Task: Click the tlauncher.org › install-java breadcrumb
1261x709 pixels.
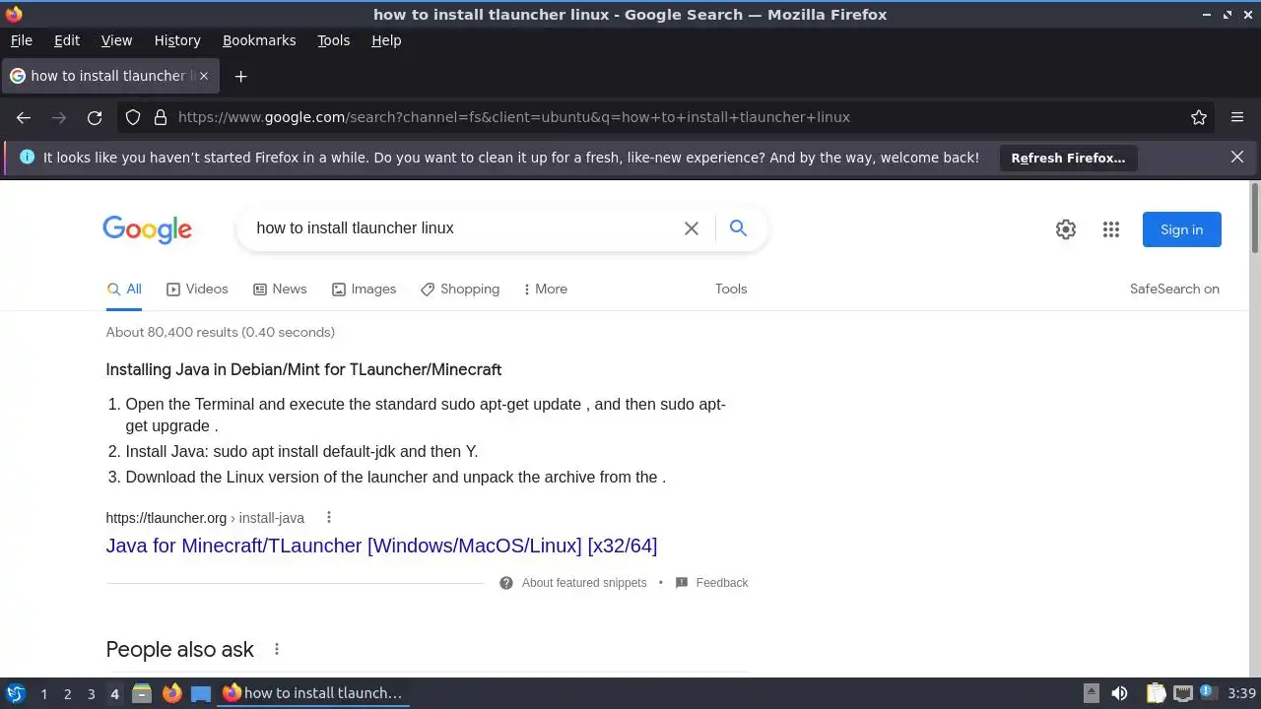Action: (x=205, y=518)
